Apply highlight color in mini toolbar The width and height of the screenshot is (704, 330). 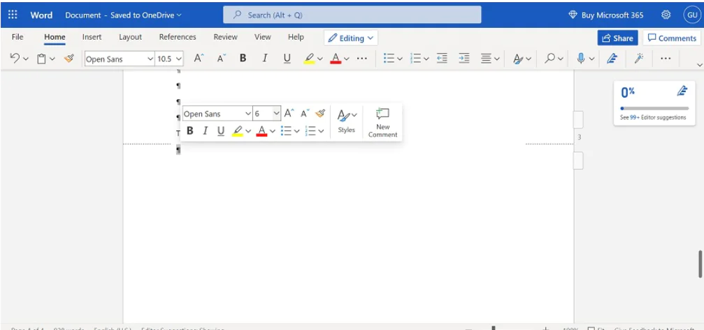238,130
